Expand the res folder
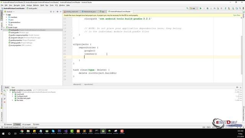 tap(7, 25)
